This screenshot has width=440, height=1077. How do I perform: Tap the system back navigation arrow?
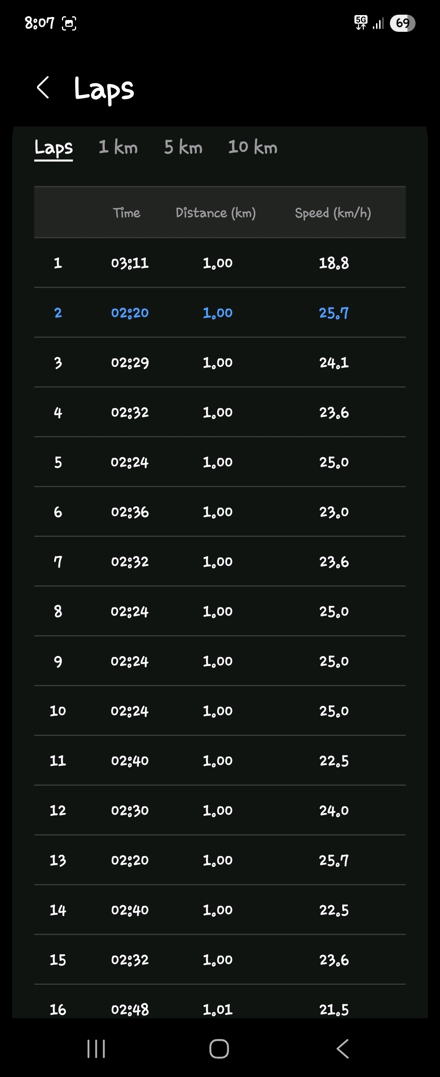(x=342, y=1048)
